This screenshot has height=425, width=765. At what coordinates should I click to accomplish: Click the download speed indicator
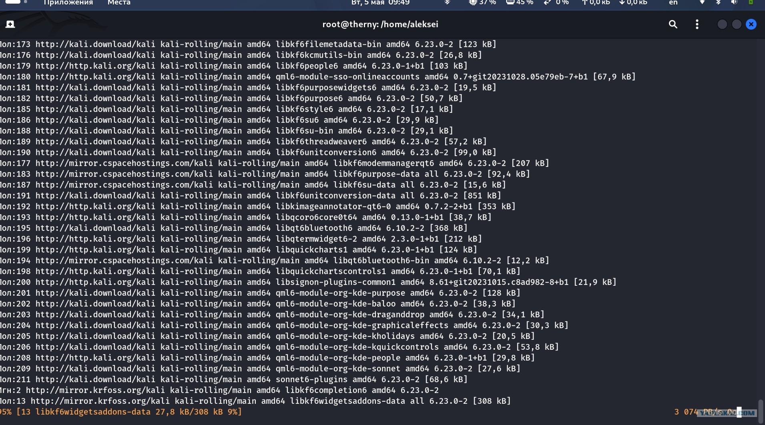pyautogui.click(x=633, y=3)
